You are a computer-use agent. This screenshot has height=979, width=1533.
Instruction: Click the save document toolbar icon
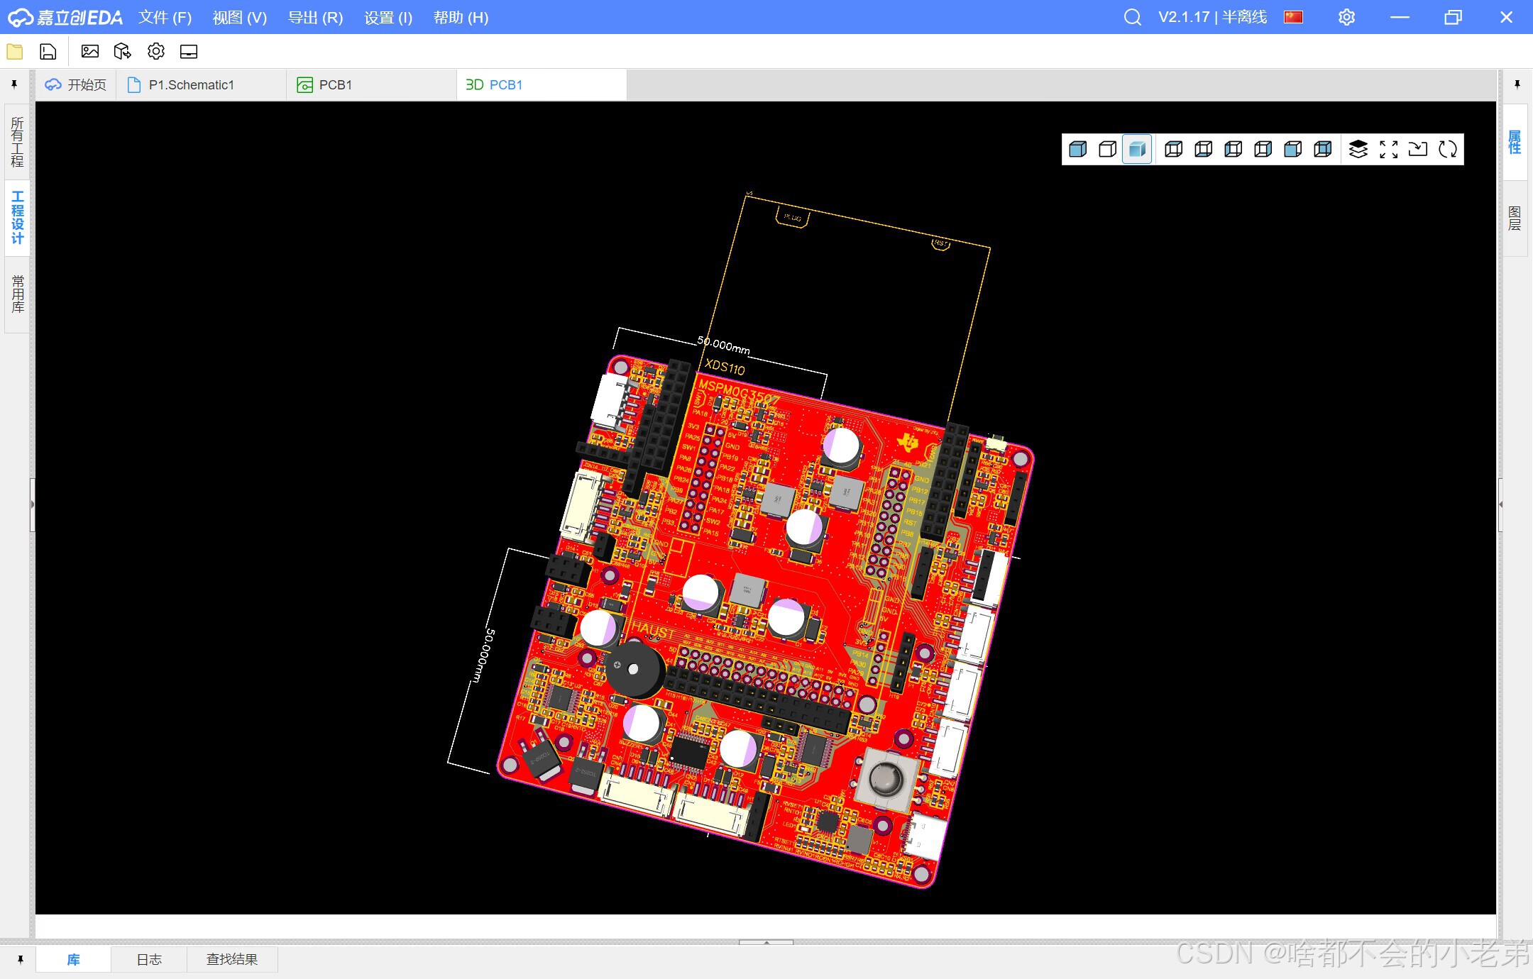point(48,51)
